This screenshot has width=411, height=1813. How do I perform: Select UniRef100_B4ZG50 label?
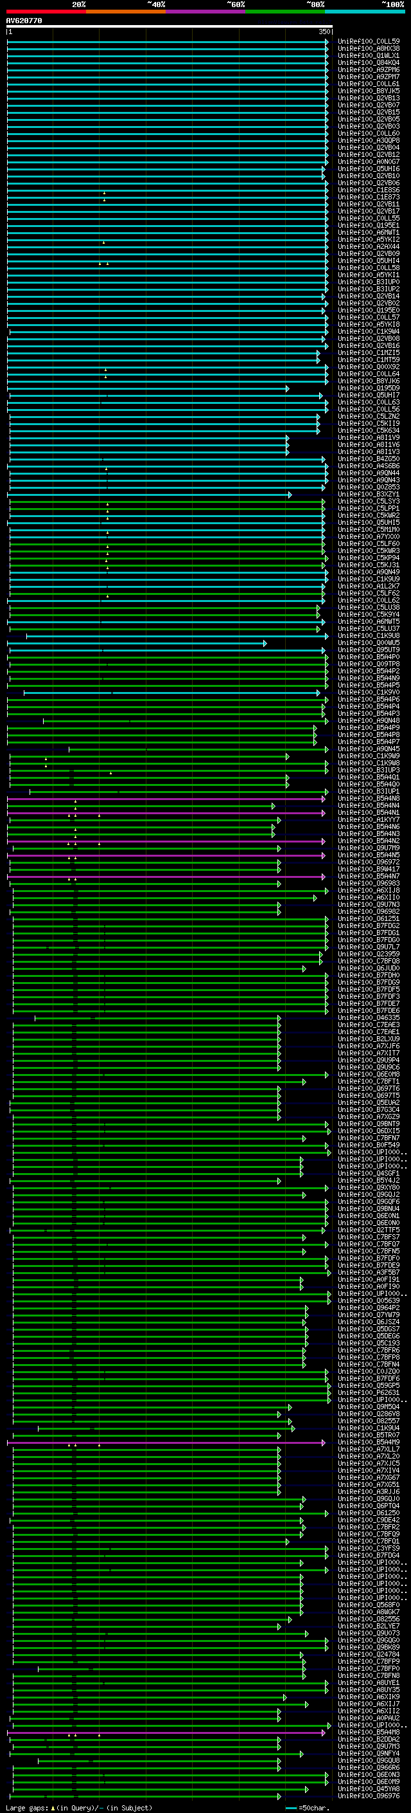[x=369, y=459]
